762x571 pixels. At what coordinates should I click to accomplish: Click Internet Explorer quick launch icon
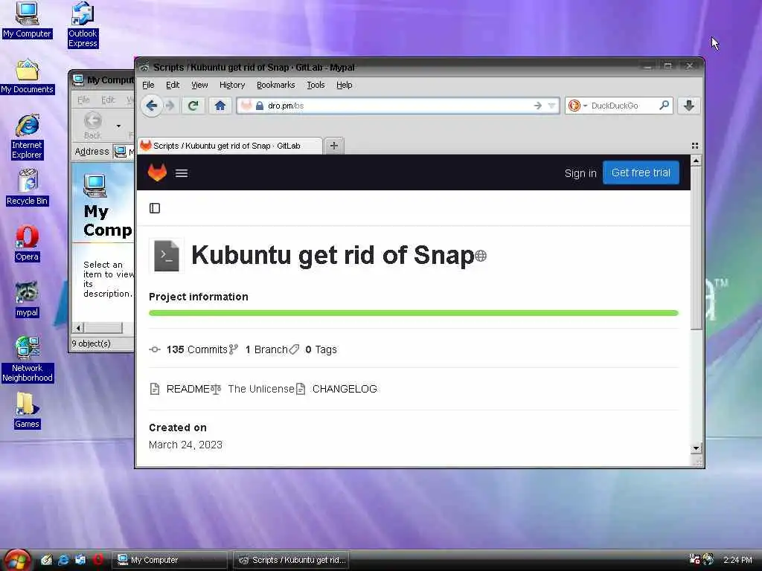click(63, 560)
